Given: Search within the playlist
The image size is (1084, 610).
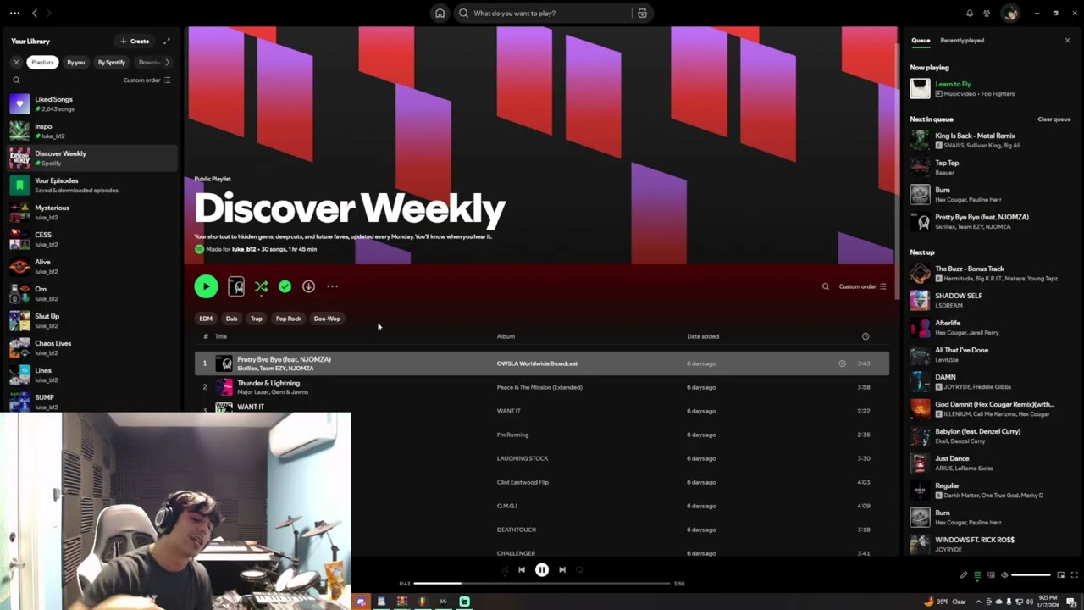Looking at the screenshot, I should tap(826, 286).
